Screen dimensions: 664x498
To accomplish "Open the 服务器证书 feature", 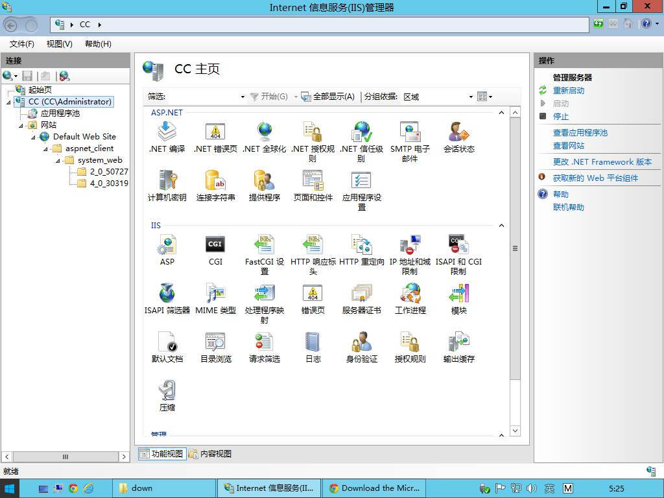I will pos(362,299).
